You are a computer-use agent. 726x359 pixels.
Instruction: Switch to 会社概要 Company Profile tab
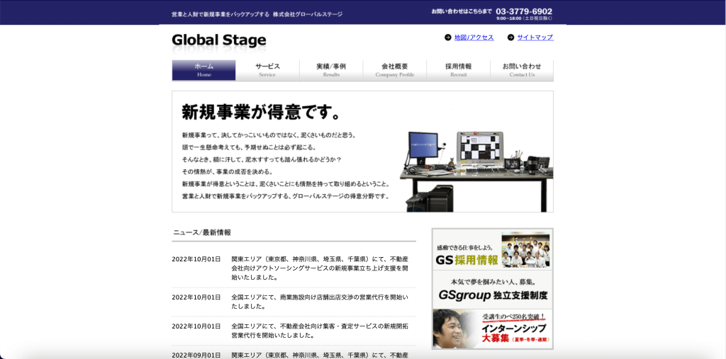pyautogui.click(x=394, y=70)
